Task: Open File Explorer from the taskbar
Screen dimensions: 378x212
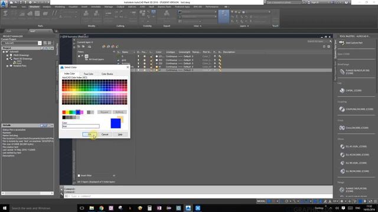Action: (92, 208)
